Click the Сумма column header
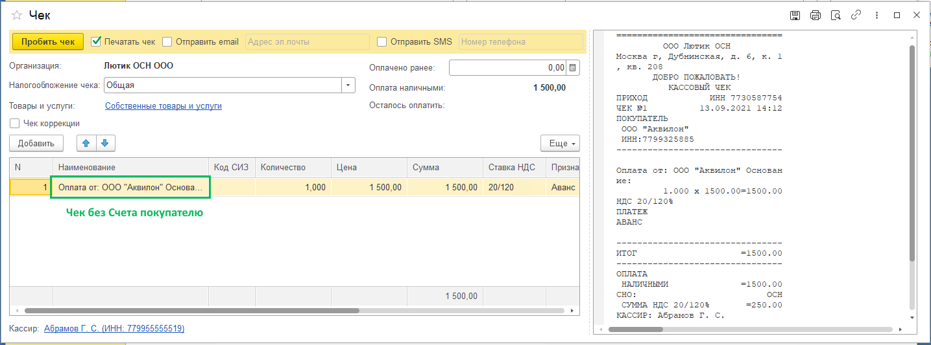Image resolution: width=931 pixels, height=345 pixels. pyautogui.click(x=444, y=167)
